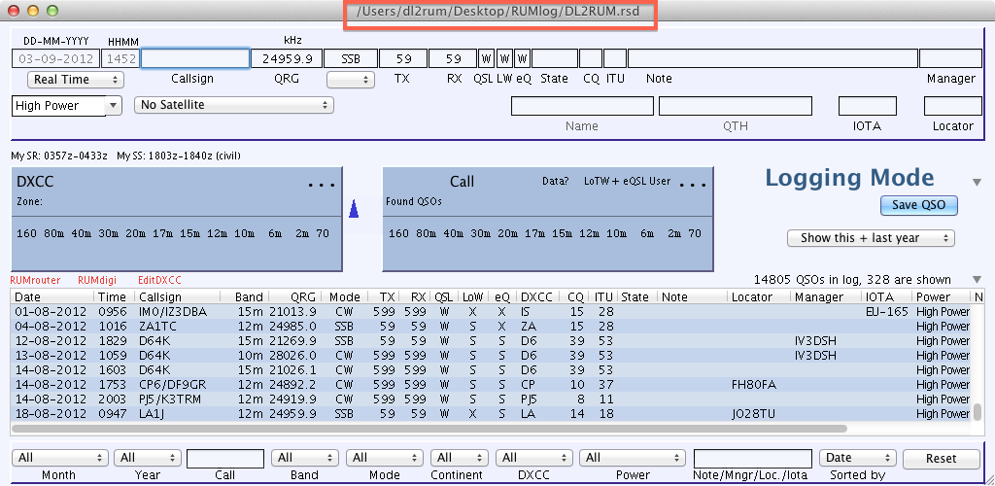
Task: Click the ITU zone input field
Action: (615, 58)
